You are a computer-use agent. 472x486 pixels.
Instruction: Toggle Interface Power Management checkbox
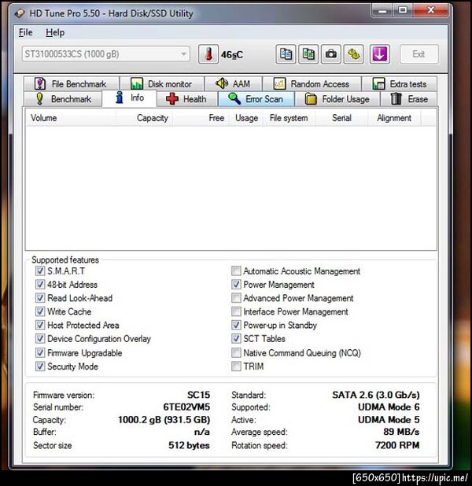click(x=236, y=311)
